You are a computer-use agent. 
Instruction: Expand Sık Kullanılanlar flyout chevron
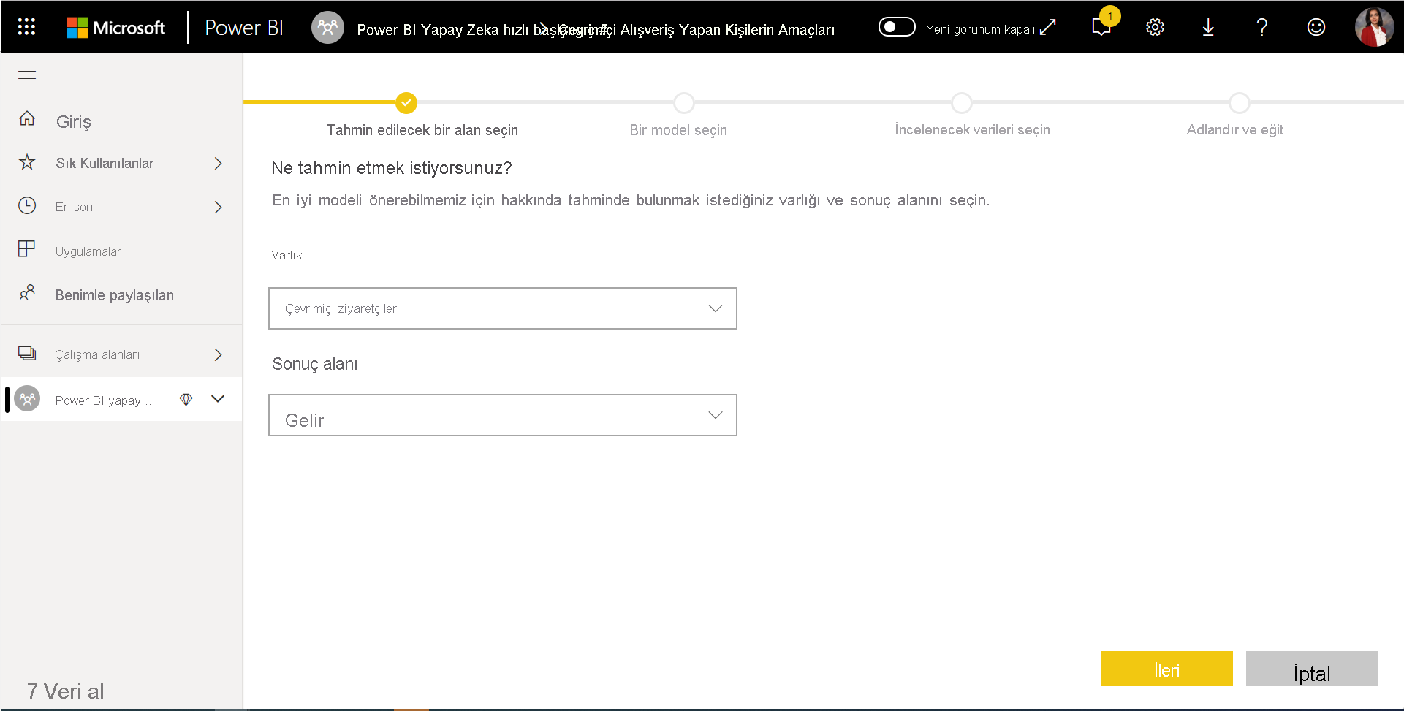pyautogui.click(x=218, y=163)
